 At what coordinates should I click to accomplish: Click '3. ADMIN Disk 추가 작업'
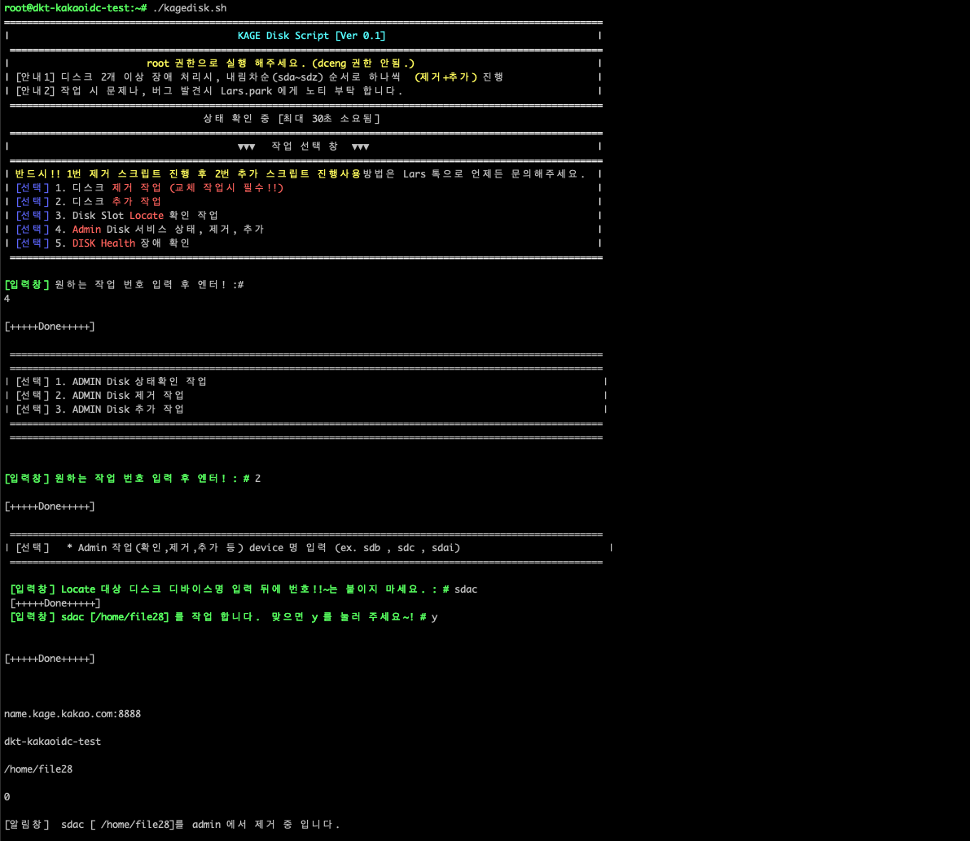click(x=99, y=410)
